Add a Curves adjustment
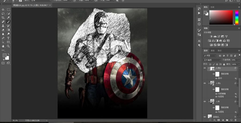Screen dimensions: 241x123 click(219, 37)
